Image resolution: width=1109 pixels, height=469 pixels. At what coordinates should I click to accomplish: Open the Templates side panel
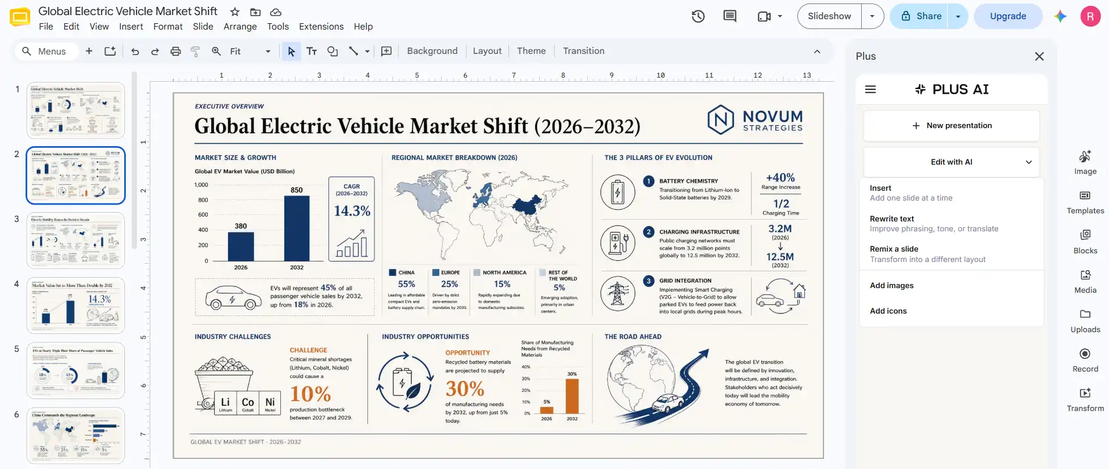tap(1085, 202)
